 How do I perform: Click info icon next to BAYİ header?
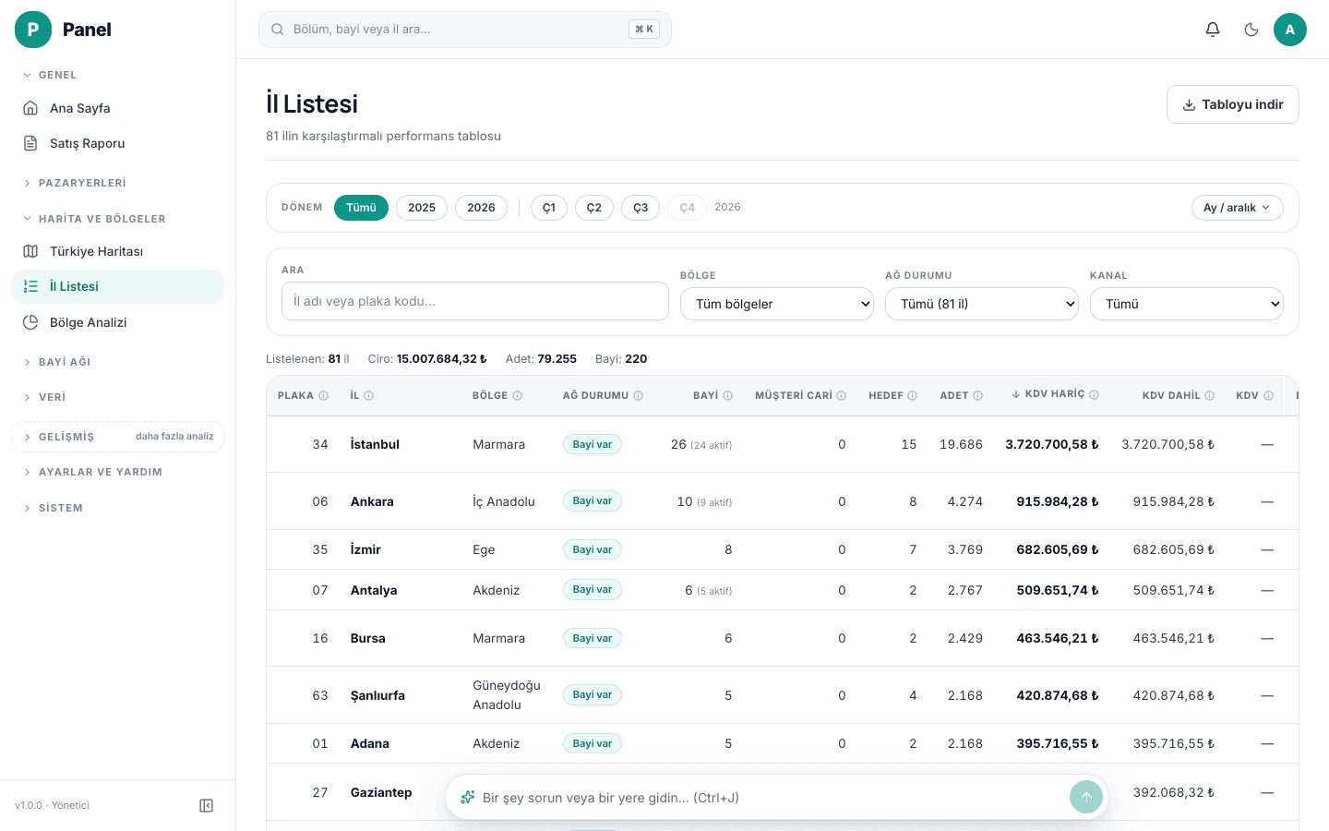(727, 395)
